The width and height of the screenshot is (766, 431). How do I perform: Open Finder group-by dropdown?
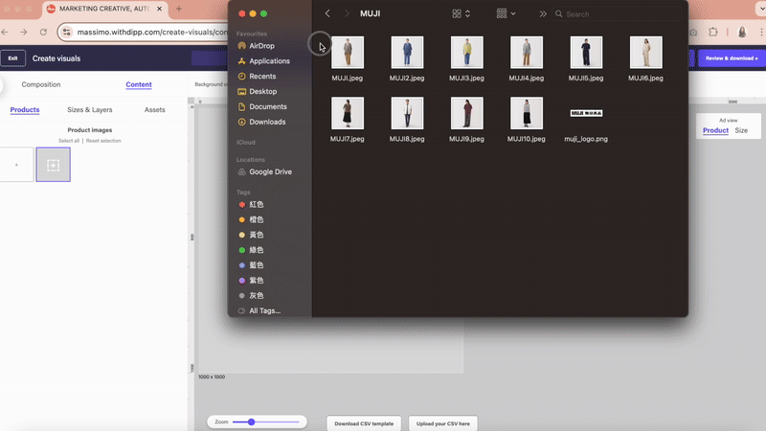point(506,13)
